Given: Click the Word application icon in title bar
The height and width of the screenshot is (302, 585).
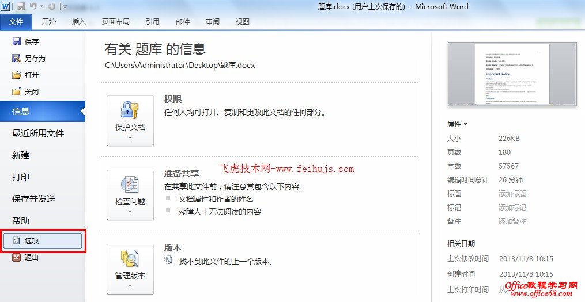Looking at the screenshot, I should click(6, 6).
